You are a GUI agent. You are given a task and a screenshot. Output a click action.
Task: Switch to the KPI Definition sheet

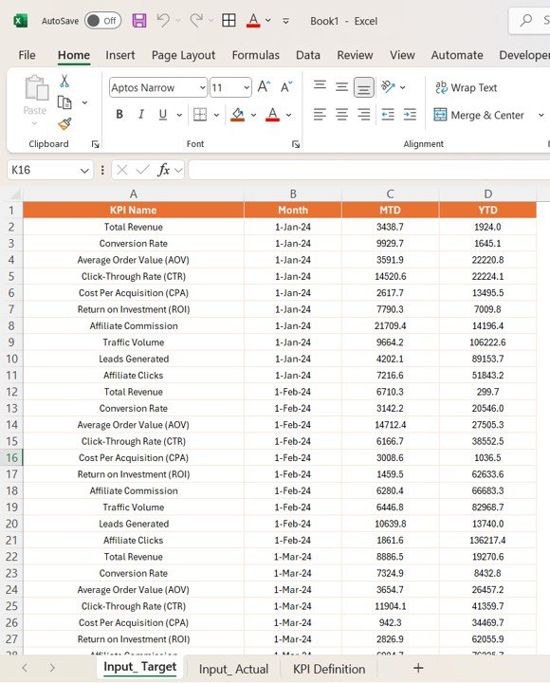(329, 669)
